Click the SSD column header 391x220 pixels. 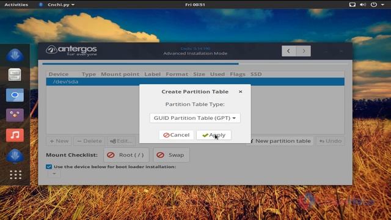(x=256, y=74)
